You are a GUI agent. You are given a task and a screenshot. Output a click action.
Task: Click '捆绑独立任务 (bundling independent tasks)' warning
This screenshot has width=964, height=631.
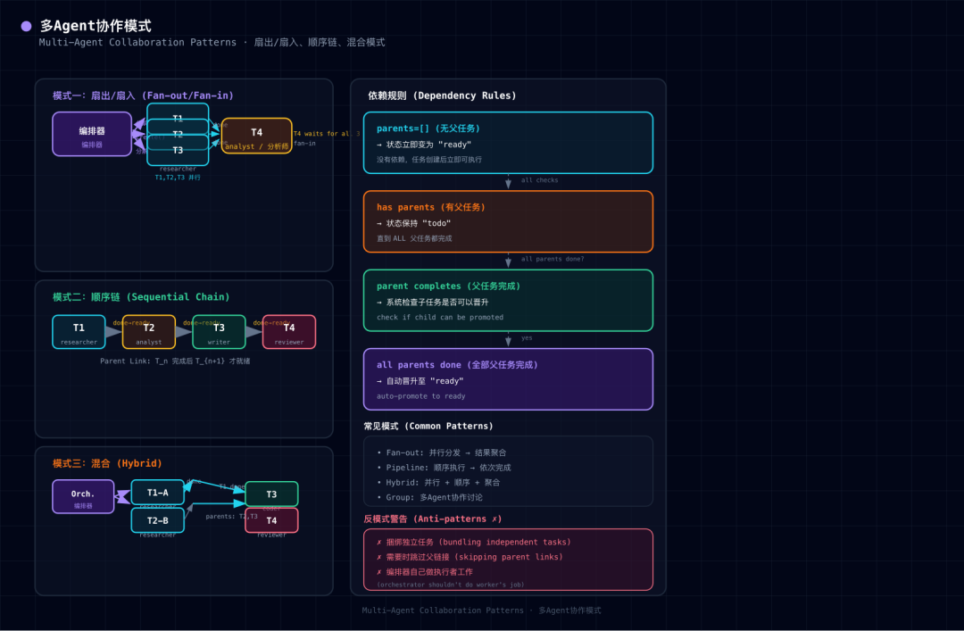(474, 542)
